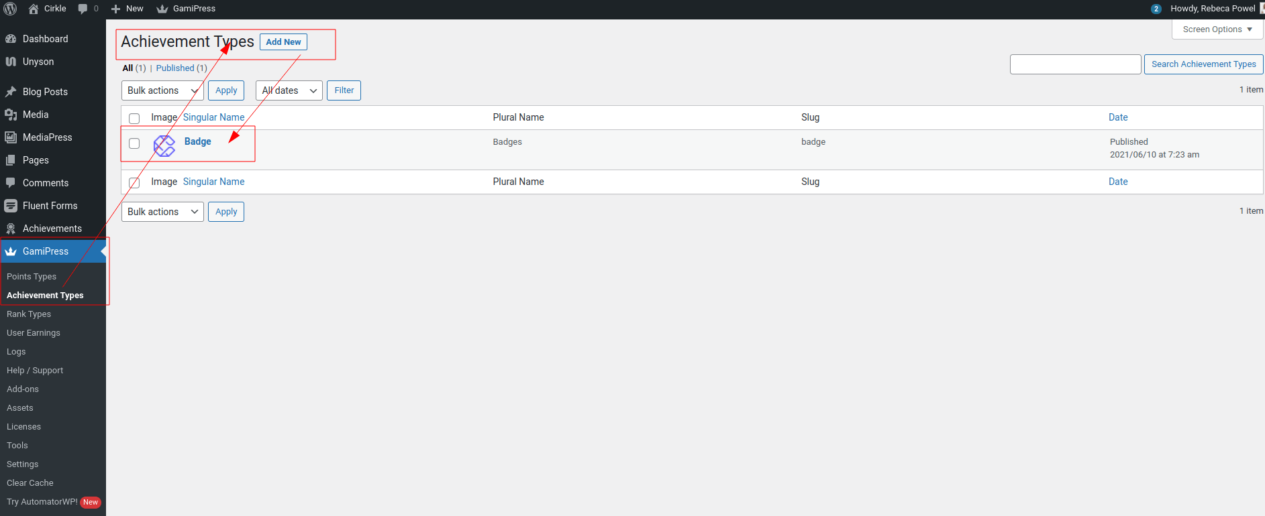Click the GamiPress crown icon in the sidebar
This screenshot has height=516, width=1265.
[x=11, y=251]
